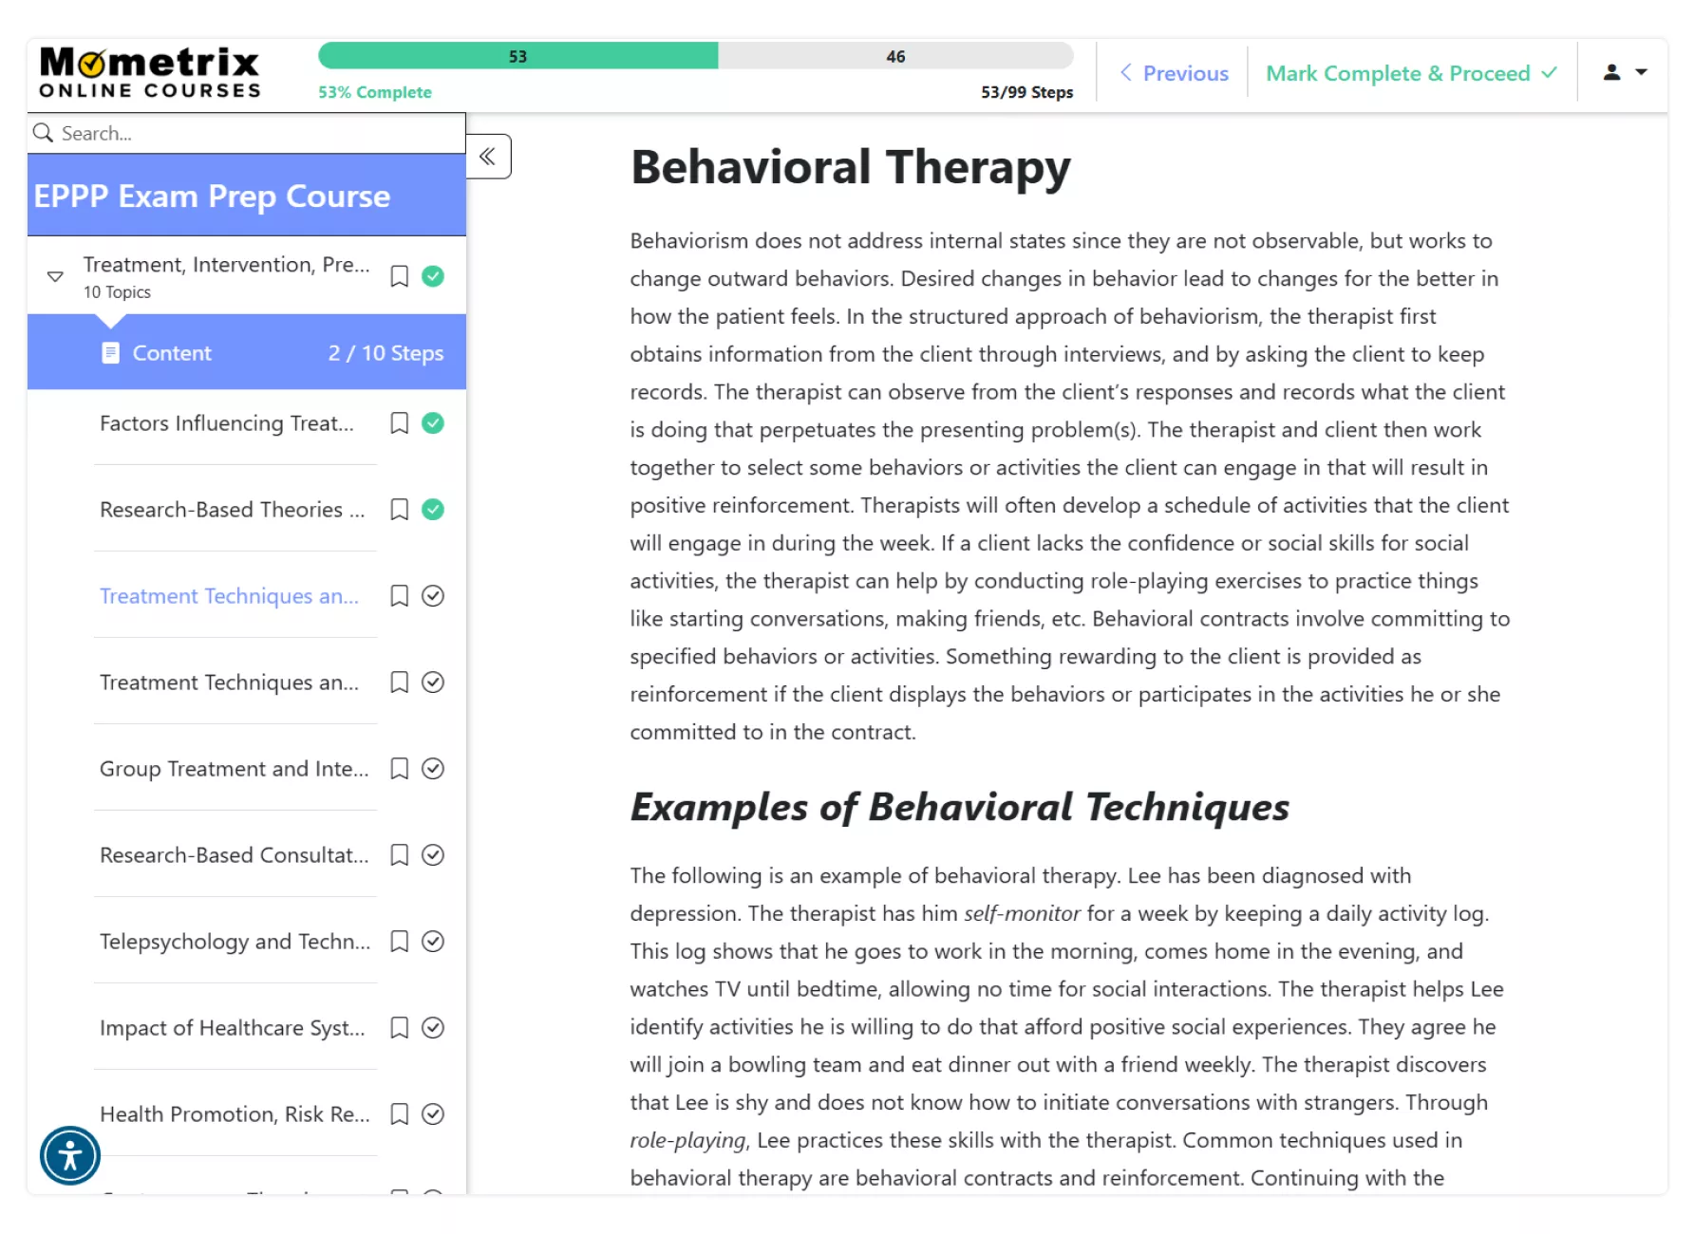Open the accessibility widget icon
Viewport: 1694px width, 1234px height.
coord(69,1155)
